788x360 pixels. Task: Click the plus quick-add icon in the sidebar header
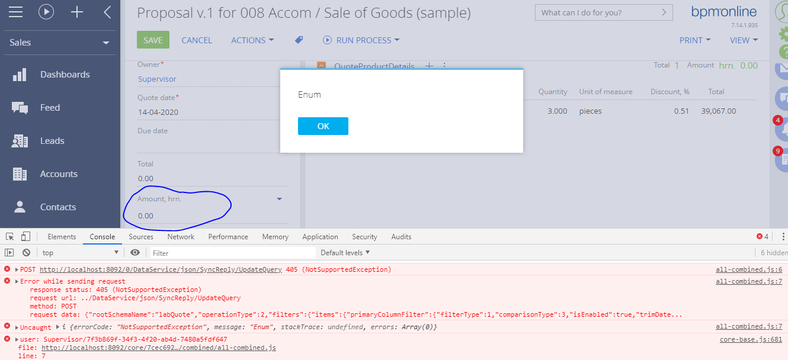pos(77,12)
